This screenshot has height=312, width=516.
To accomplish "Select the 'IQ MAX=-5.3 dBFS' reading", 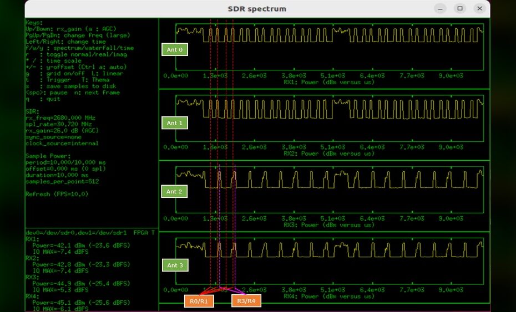I will click(60, 290).
